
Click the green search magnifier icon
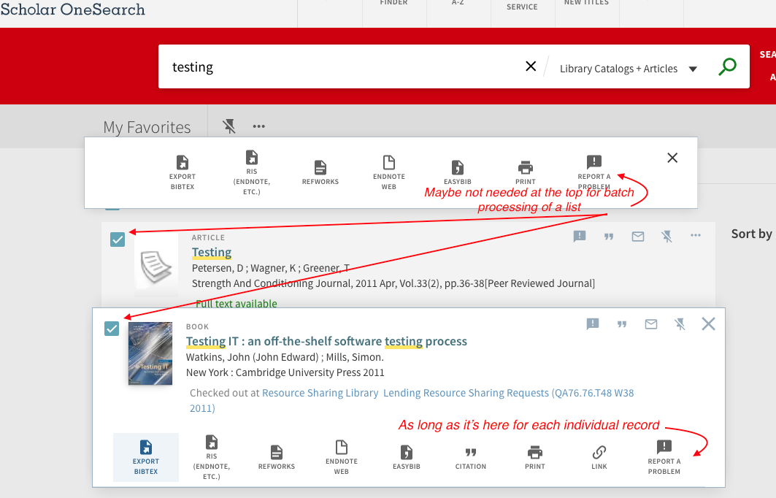tap(727, 67)
